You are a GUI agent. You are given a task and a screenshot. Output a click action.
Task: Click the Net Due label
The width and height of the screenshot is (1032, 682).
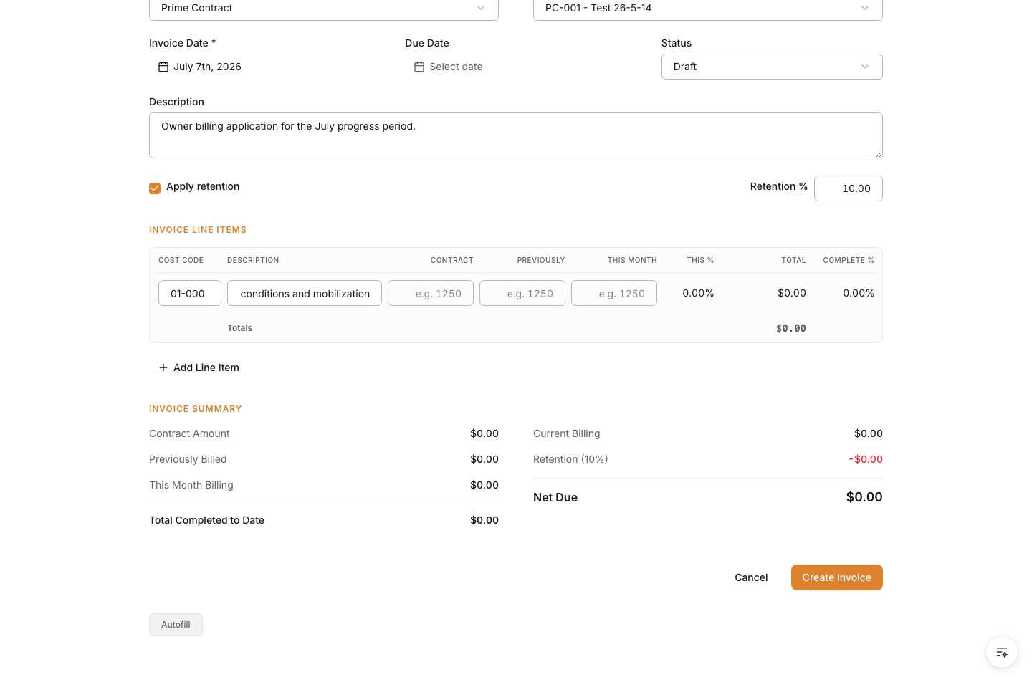pos(555,497)
